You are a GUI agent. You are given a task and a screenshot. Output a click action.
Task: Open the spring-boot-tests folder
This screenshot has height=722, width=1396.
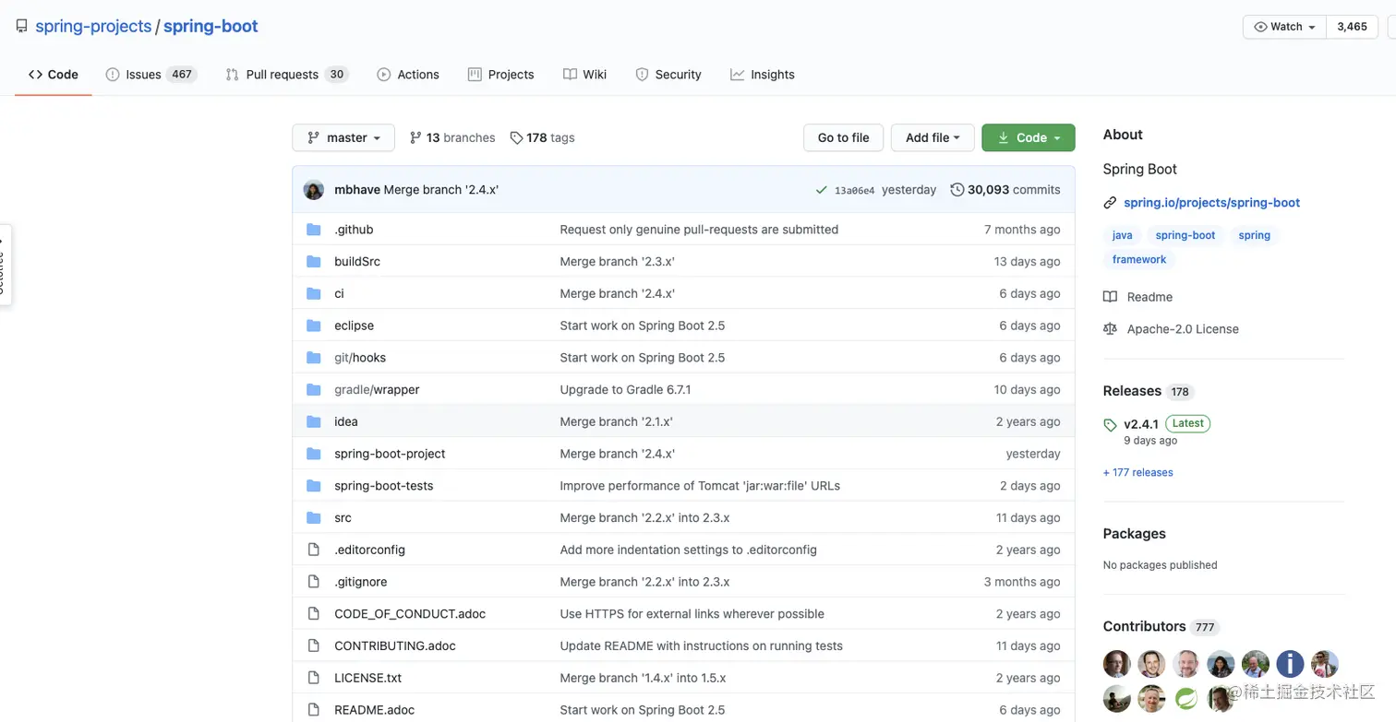(383, 486)
